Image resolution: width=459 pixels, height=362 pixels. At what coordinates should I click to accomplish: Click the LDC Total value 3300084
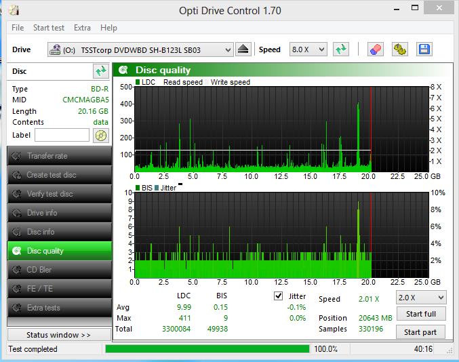(176, 329)
